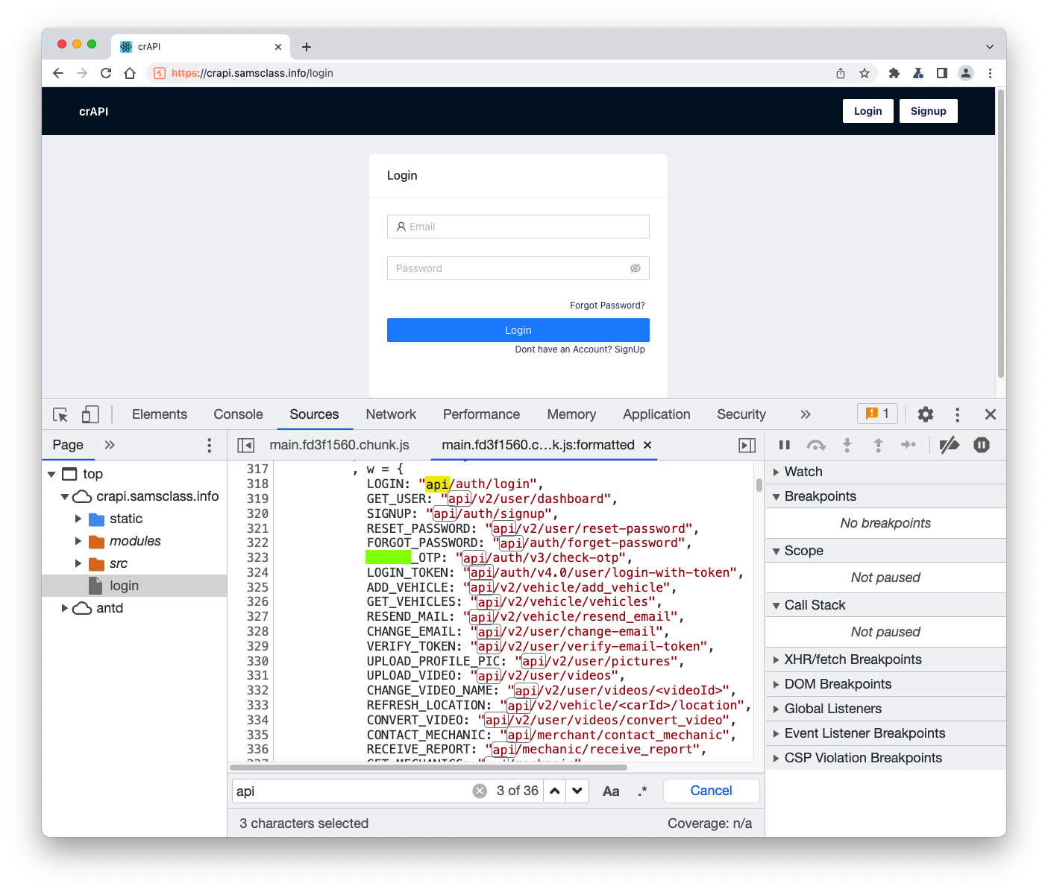Toggle password visibility eye icon
The image size is (1048, 892).
point(636,268)
